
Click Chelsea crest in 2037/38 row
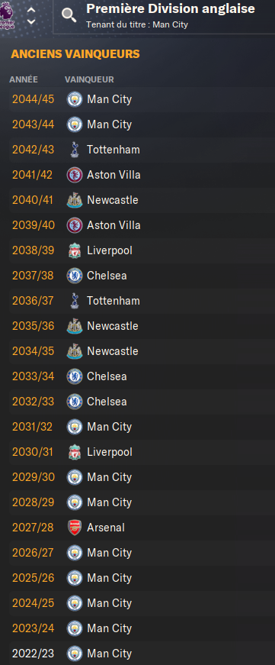click(x=75, y=276)
